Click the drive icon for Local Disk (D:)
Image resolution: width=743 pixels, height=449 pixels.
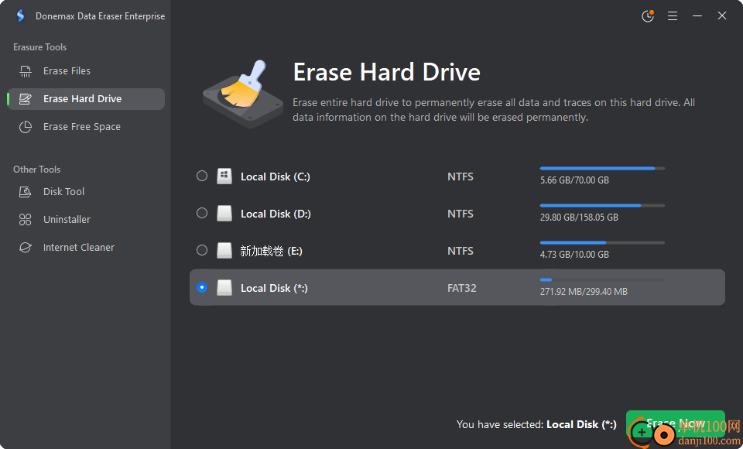point(224,214)
